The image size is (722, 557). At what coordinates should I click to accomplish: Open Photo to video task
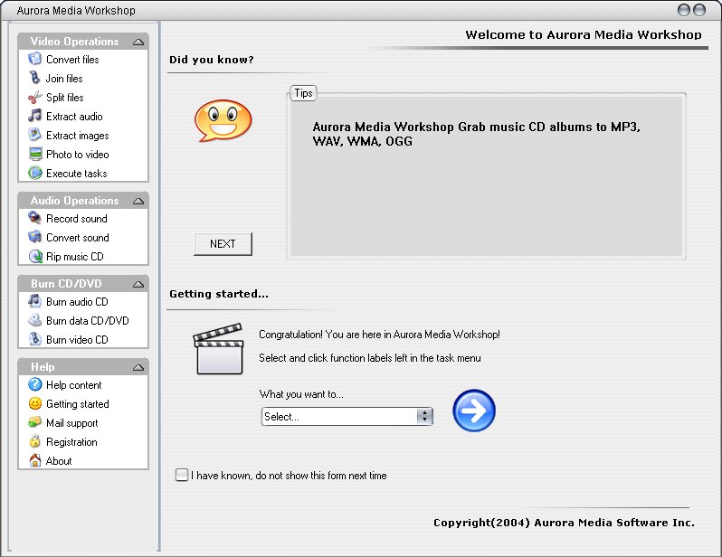pos(78,155)
